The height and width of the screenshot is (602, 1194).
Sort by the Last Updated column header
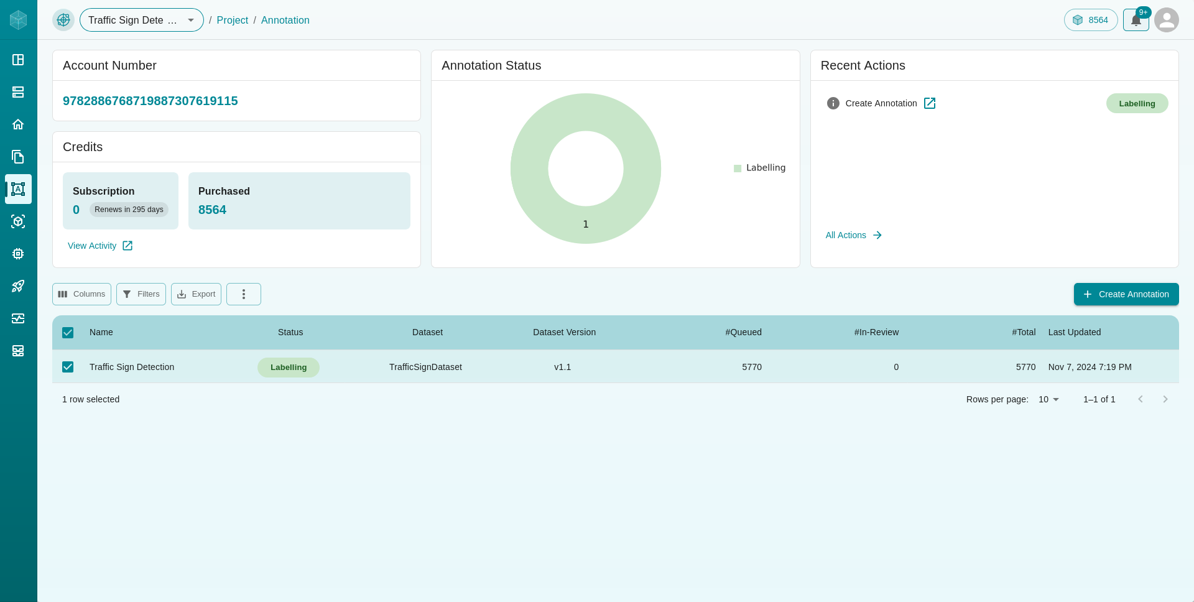[1075, 332]
